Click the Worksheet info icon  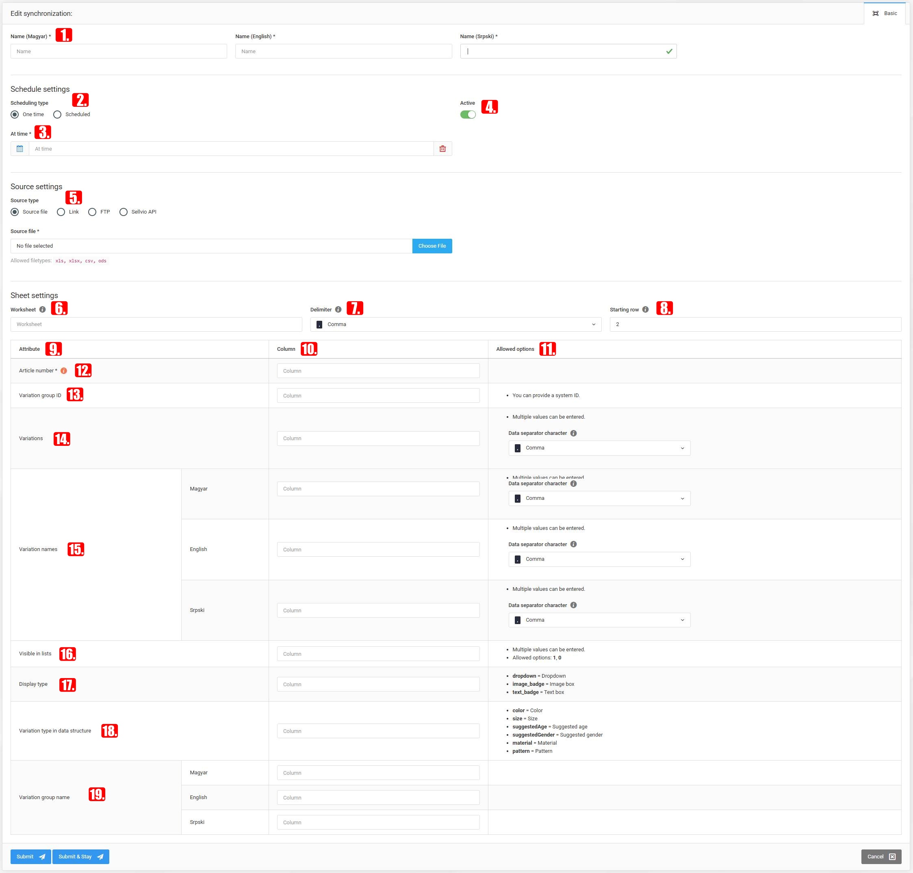(42, 309)
